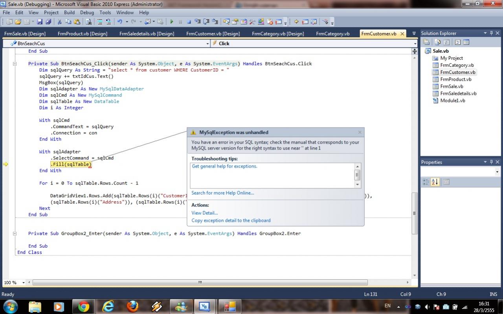
Task: Switch to FrmProduct.vb [Design] tab
Action: click(82, 34)
